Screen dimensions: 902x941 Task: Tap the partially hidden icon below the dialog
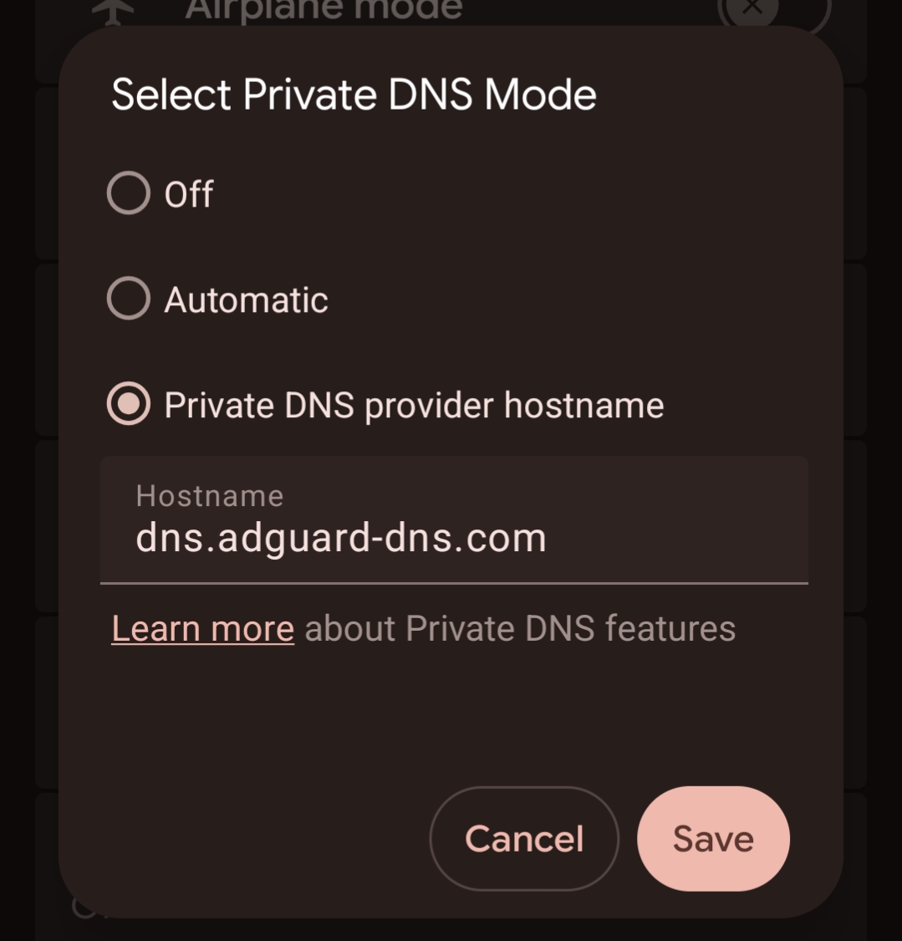(84, 908)
